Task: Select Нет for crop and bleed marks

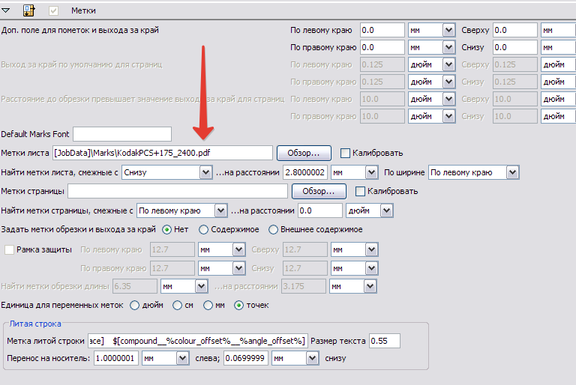Action: point(166,230)
